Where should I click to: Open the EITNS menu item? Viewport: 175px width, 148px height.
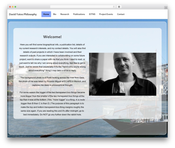[92, 14]
